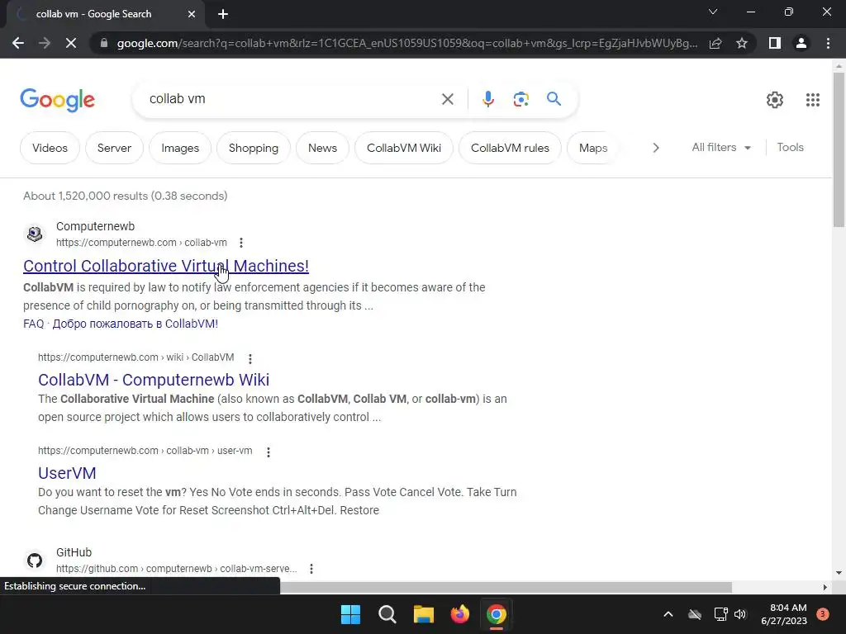Clear the search box text

[447, 99]
